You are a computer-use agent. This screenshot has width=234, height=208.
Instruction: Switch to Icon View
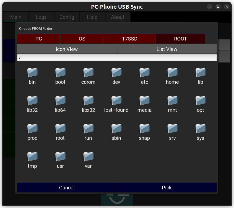67,49
